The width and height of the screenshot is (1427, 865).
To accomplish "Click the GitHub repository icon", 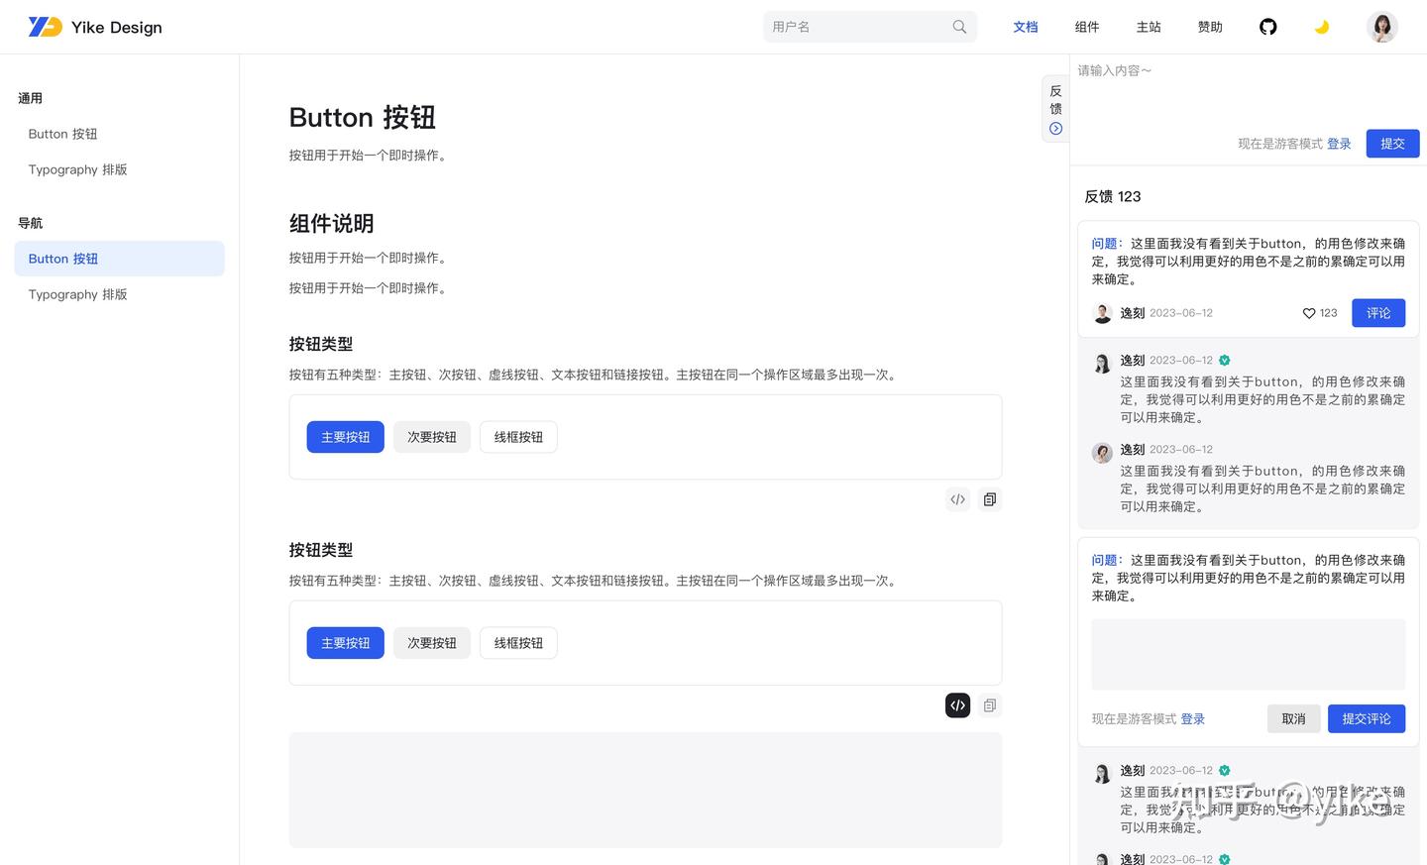I will (x=1267, y=27).
